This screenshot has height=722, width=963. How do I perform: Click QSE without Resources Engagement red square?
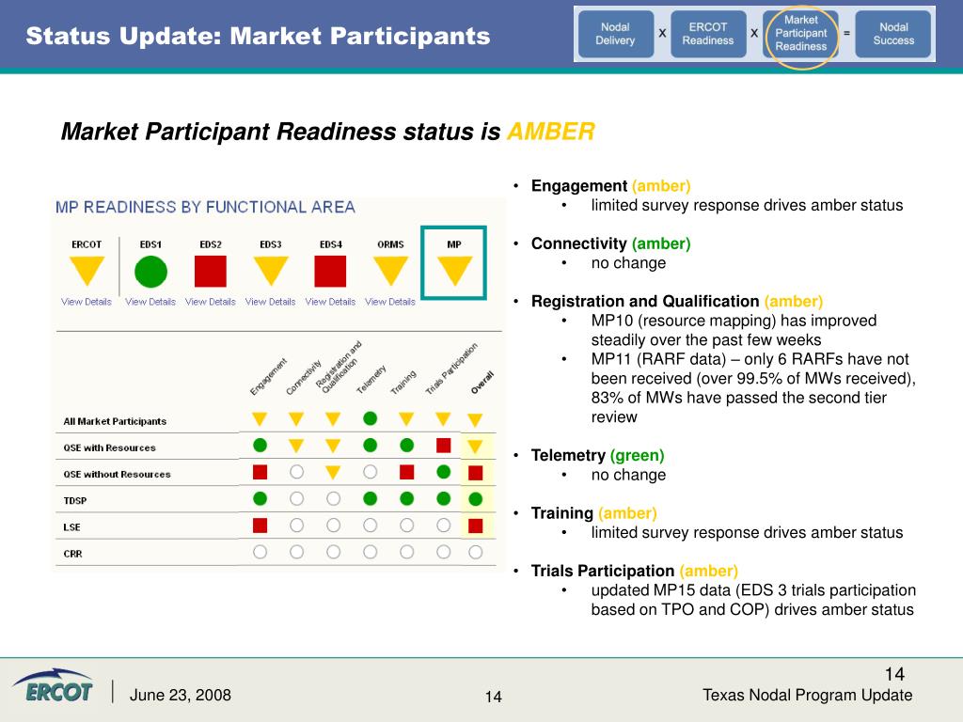coord(260,472)
